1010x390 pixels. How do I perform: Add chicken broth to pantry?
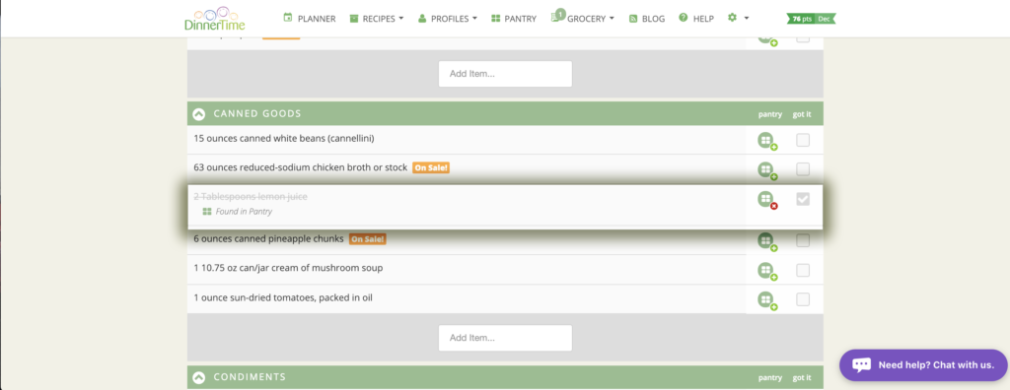(x=766, y=171)
